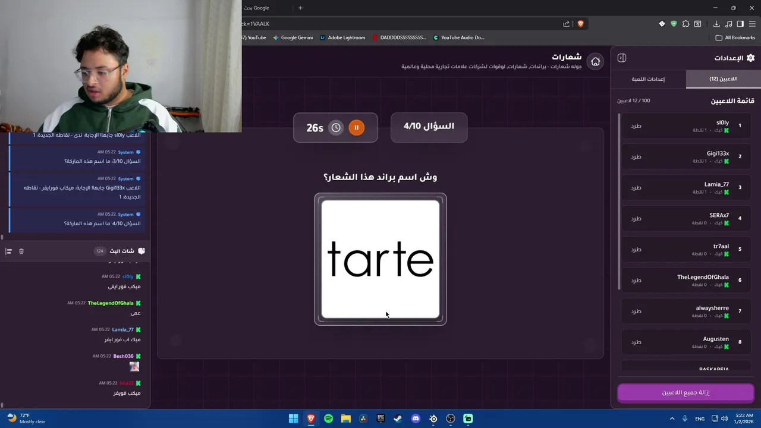Click the browser address bar
The width and height of the screenshot is (761, 428).
398,24
